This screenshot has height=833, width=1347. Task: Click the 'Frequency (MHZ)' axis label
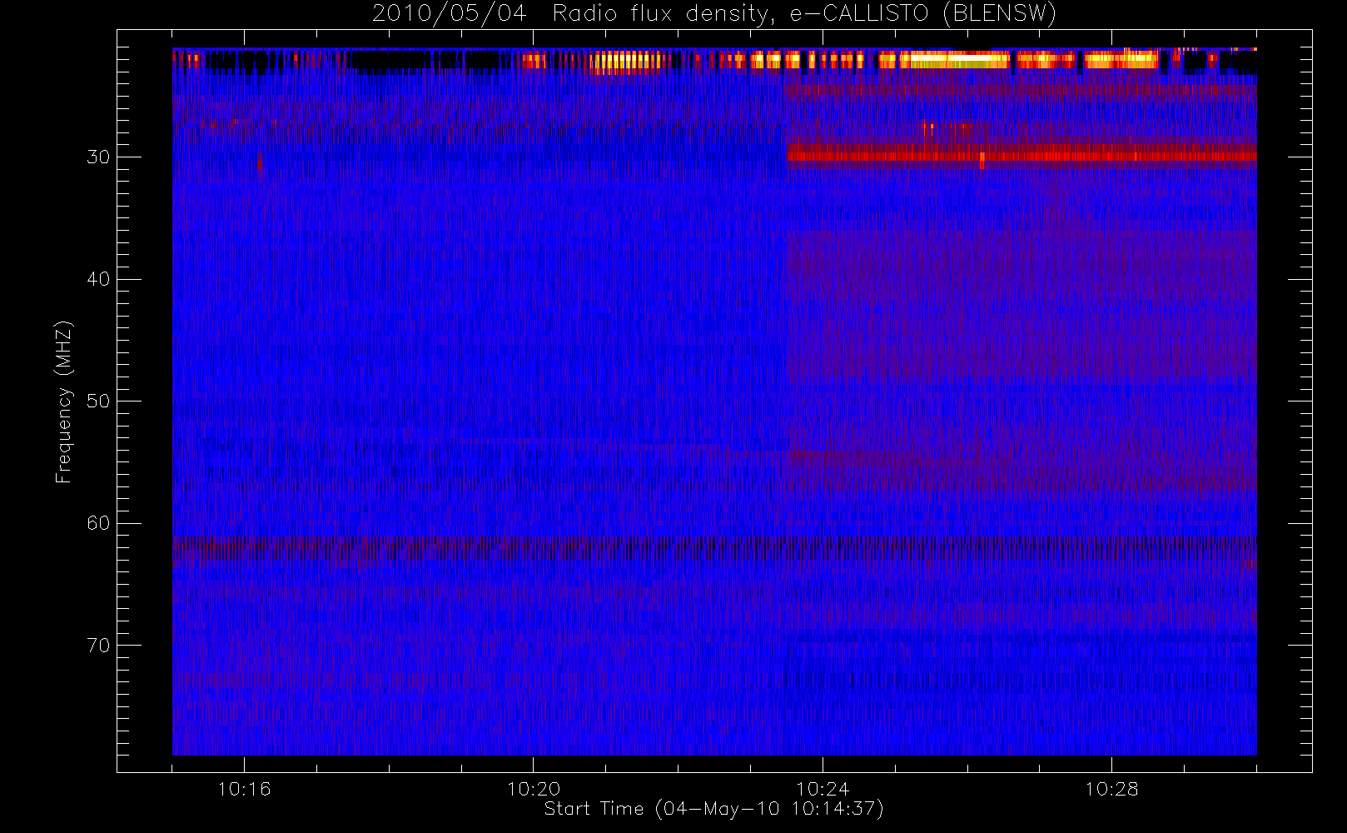point(64,402)
